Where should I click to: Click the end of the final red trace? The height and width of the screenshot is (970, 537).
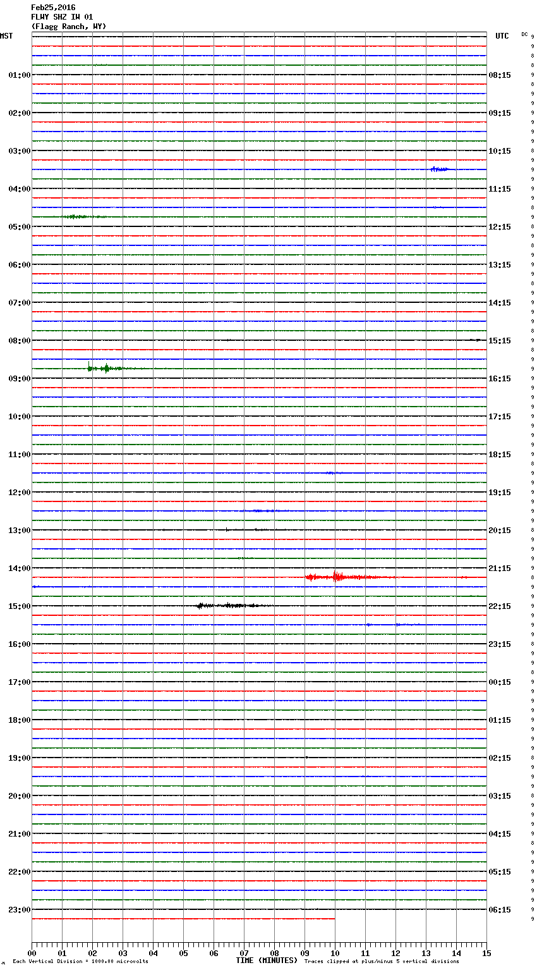[x=334, y=919]
